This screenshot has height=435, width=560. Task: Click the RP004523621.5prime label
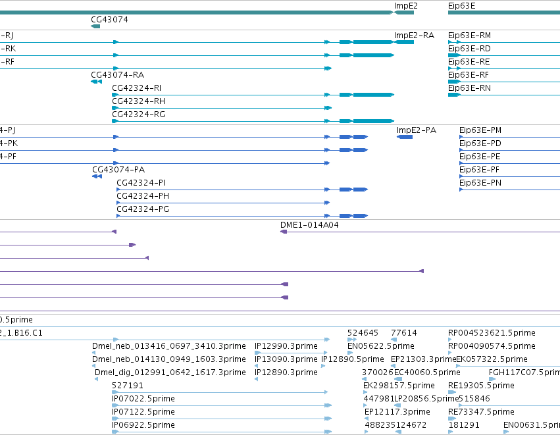(492, 333)
